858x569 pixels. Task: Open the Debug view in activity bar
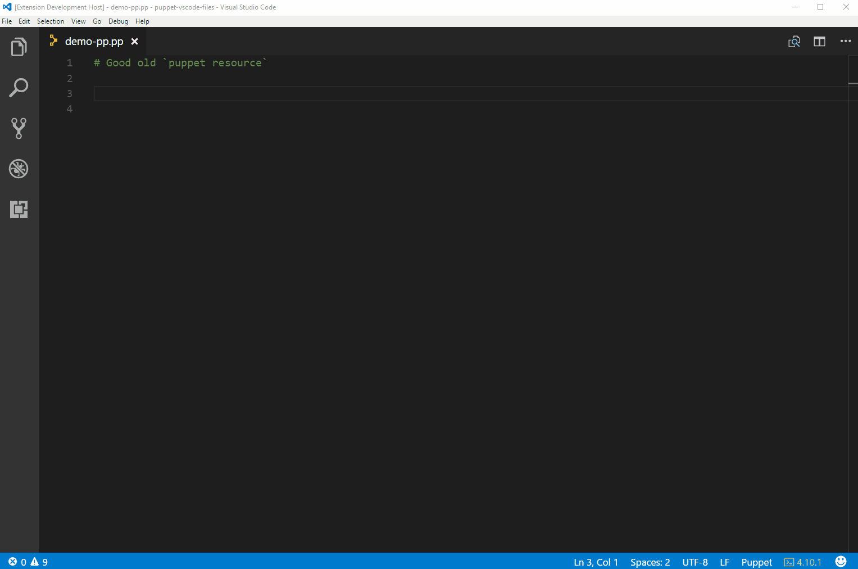tap(19, 169)
